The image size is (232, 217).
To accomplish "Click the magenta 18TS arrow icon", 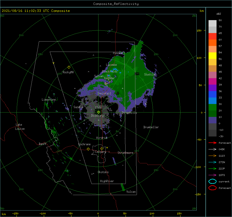I will pos(212,175).
